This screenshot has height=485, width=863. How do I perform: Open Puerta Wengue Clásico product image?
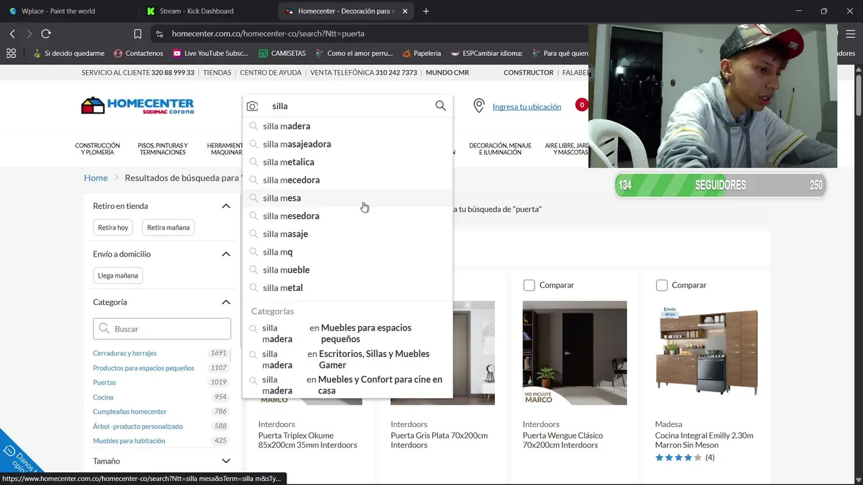point(574,353)
